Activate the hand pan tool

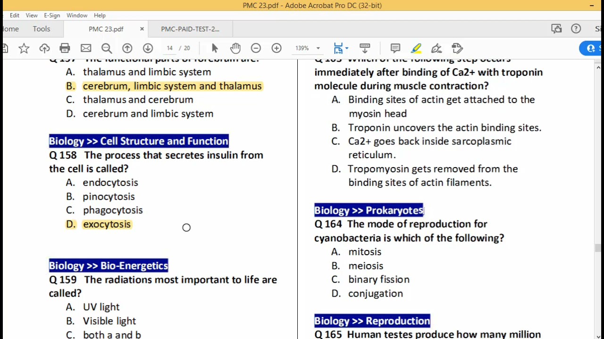[235, 48]
